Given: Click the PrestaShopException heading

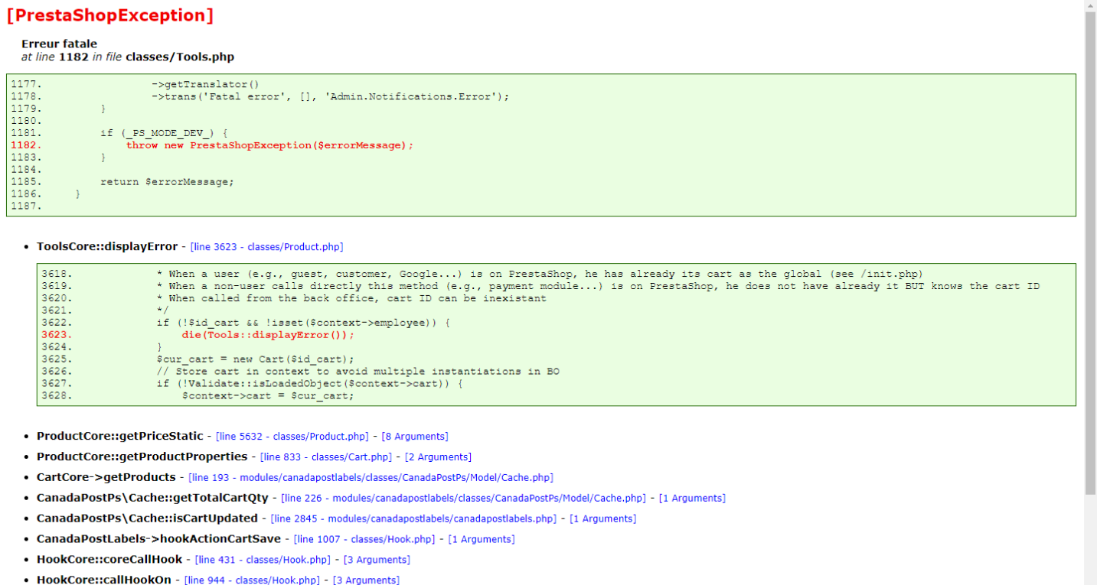Looking at the screenshot, I should 109,15.
